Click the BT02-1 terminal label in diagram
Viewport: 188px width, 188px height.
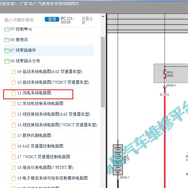click(125, 177)
